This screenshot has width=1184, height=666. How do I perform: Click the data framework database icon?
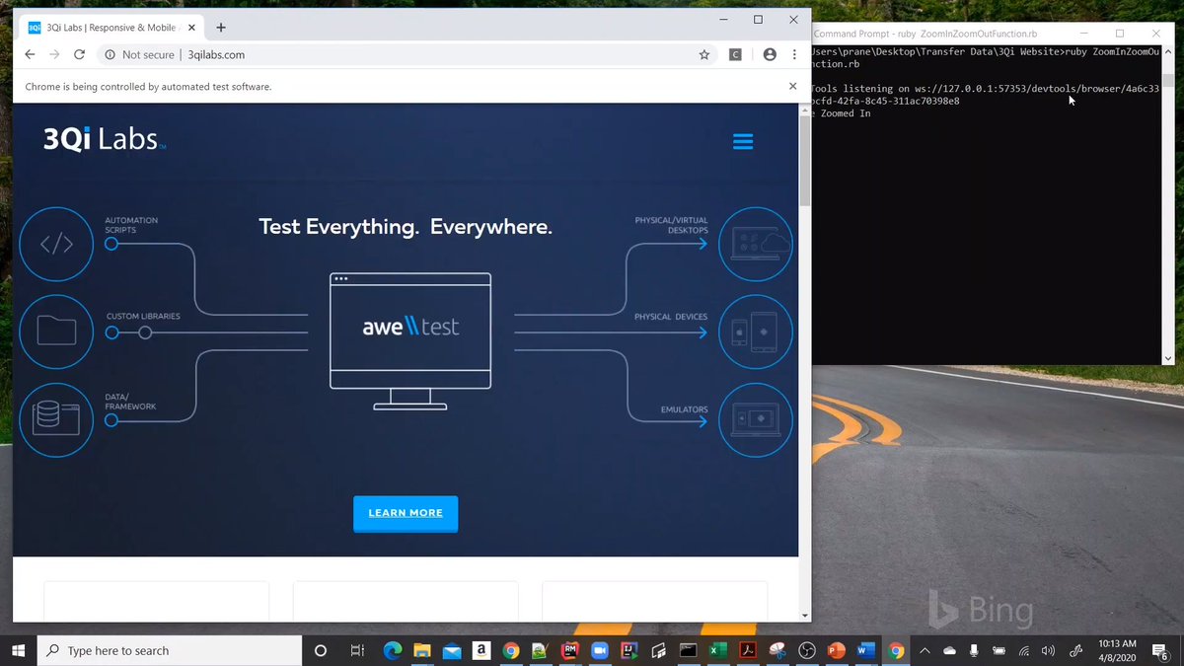click(x=56, y=420)
